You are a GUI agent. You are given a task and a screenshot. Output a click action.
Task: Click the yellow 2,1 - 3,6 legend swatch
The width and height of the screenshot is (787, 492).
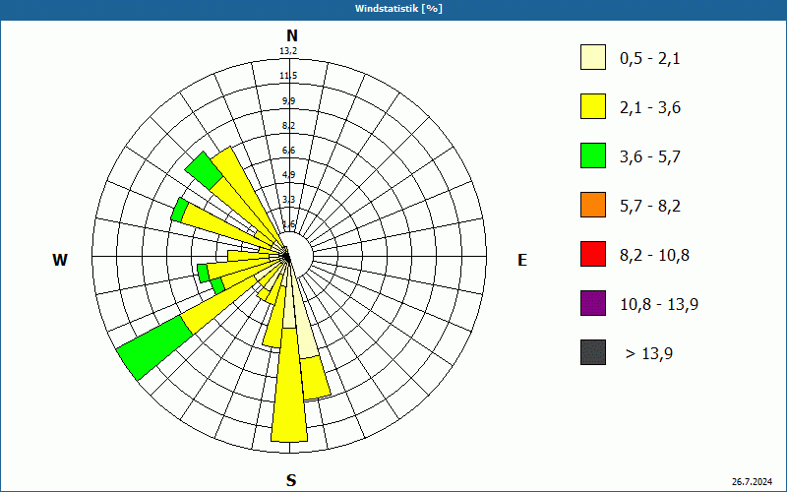(593, 106)
